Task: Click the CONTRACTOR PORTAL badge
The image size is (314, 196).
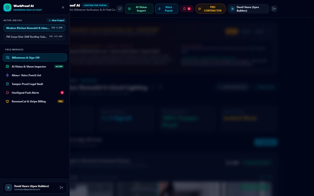Action: pos(95,5)
